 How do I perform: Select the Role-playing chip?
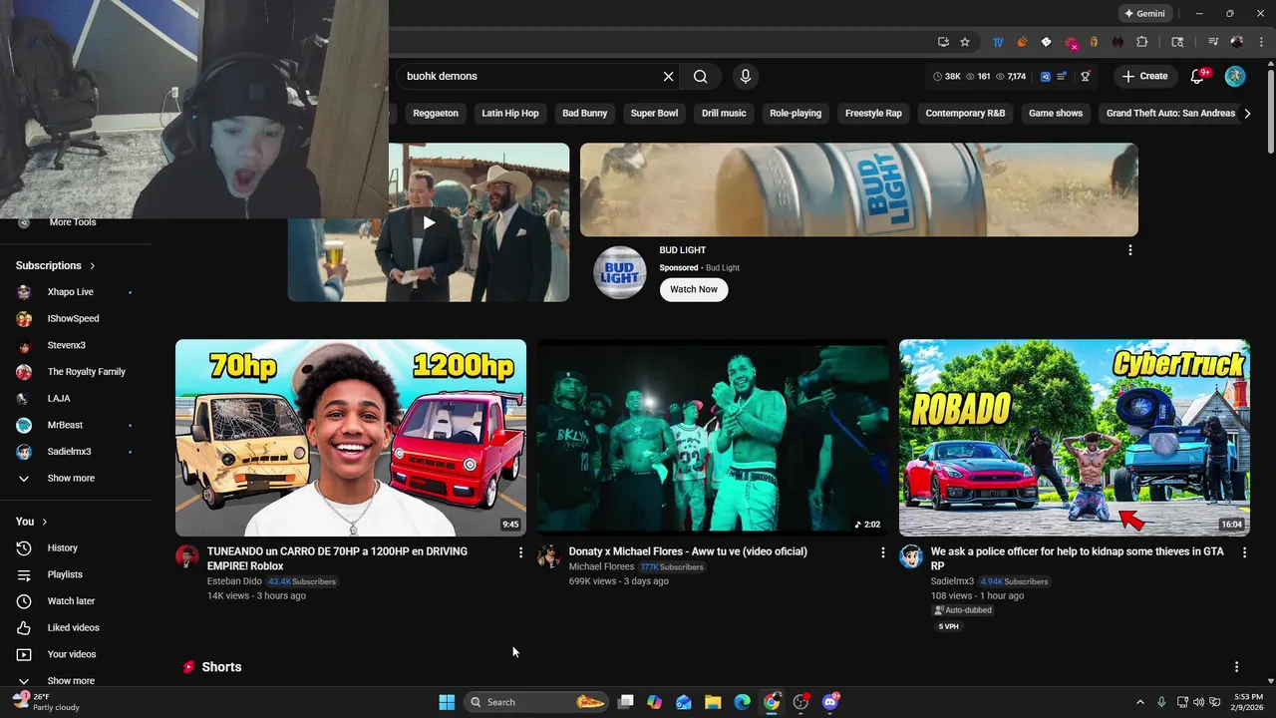796,114
